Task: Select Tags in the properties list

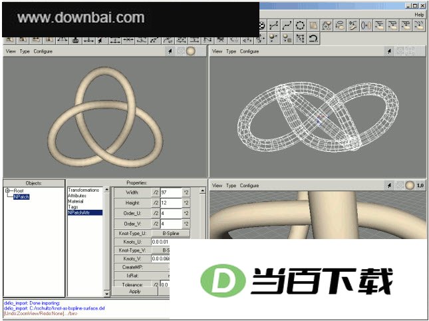Action: 73,207
